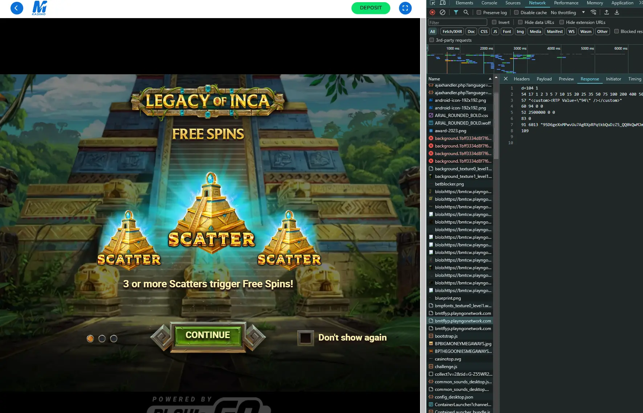Close the request details pane
643x413 pixels.
(x=505, y=79)
